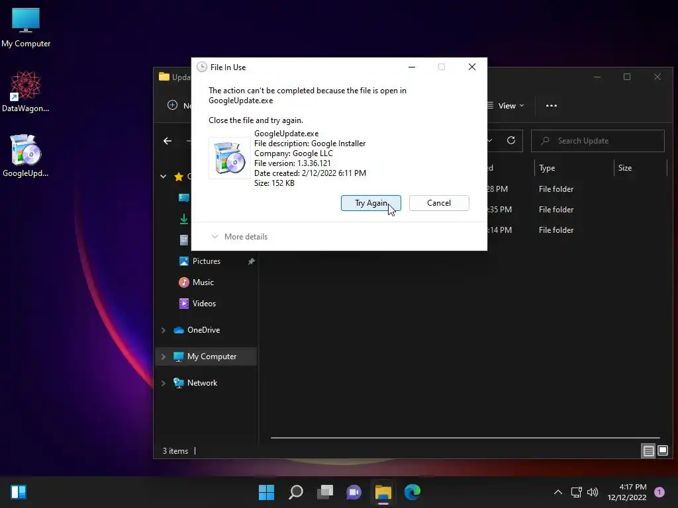
Task: Expand the My Computer tree node
Action: 164,357
